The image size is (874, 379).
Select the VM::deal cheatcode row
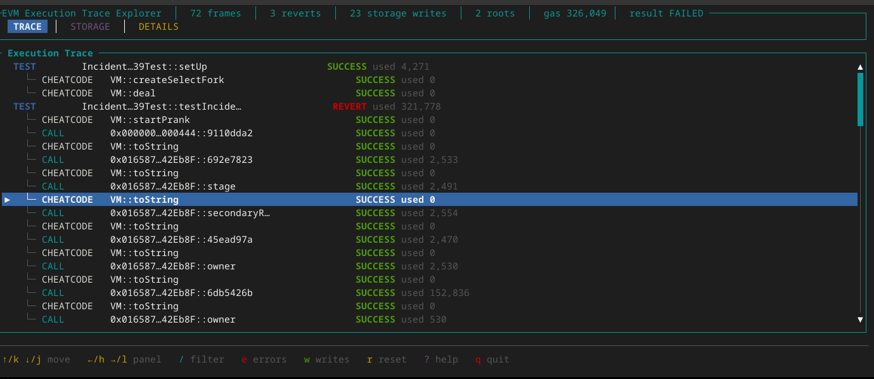pos(430,93)
